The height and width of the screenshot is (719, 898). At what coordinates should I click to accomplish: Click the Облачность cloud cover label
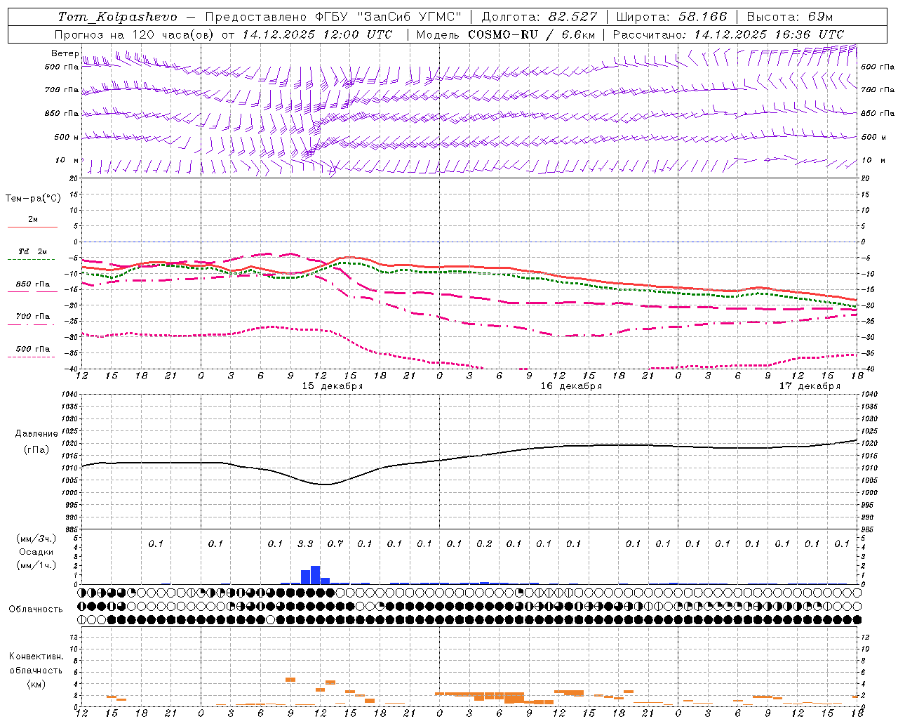coord(36,609)
